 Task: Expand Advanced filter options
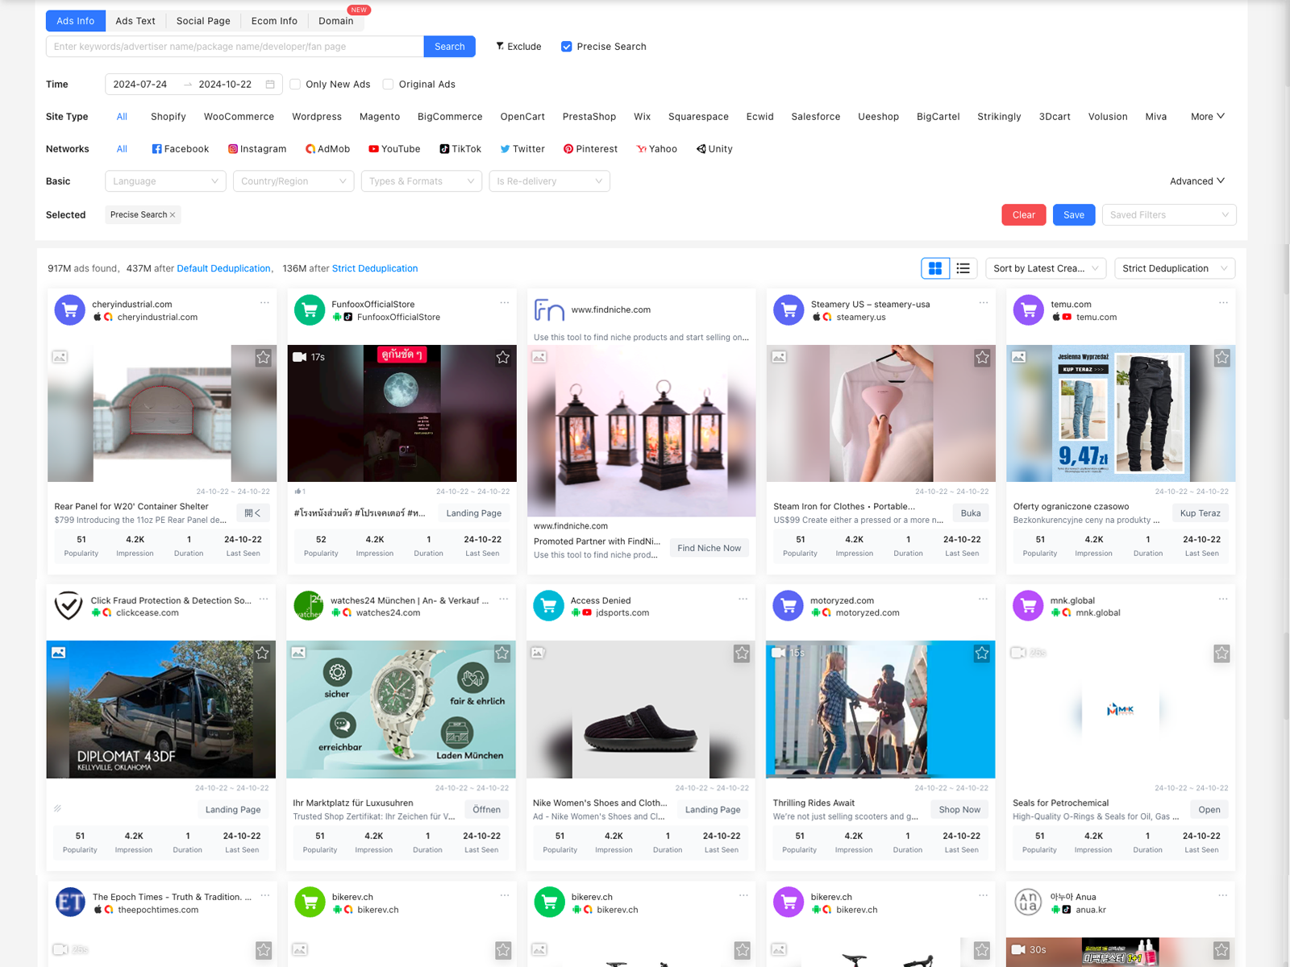tap(1196, 181)
